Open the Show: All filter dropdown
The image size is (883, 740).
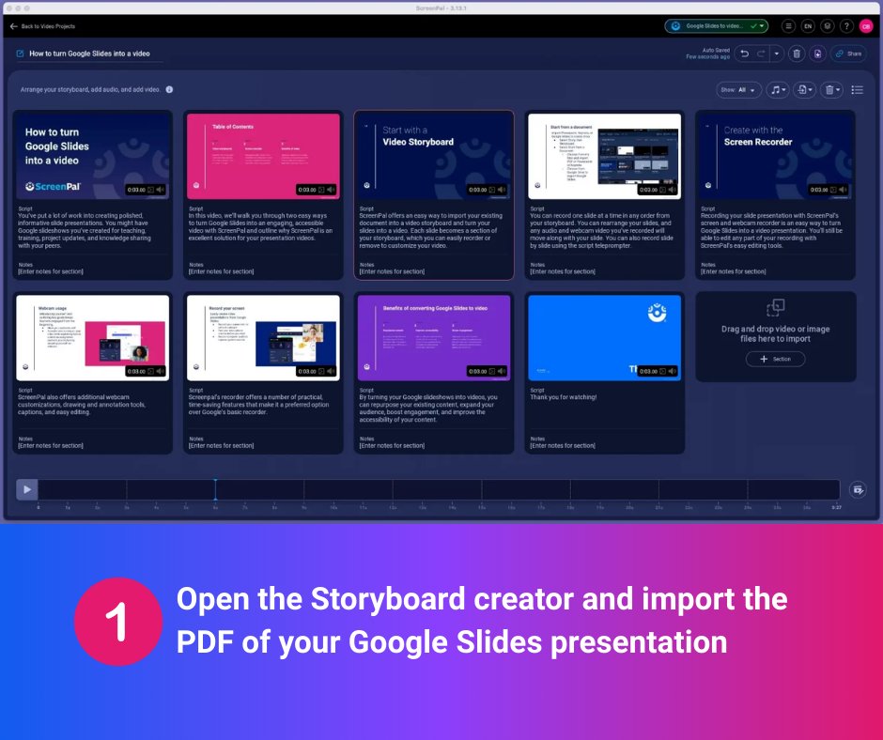[738, 89]
